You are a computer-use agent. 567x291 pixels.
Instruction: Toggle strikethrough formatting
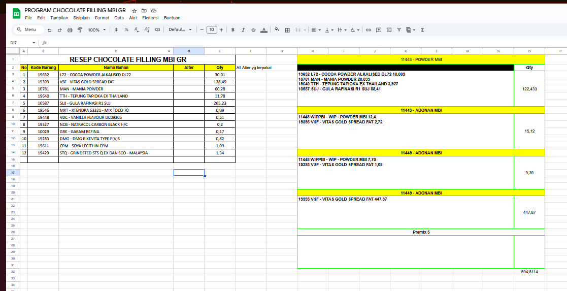pos(253,30)
